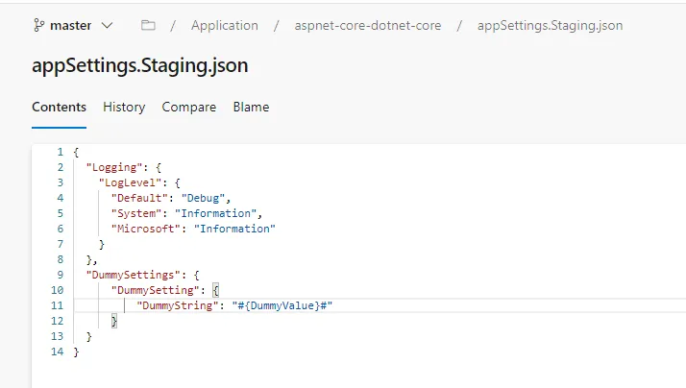The width and height of the screenshot is (686, 388).
Task: Click the "Logging" key in the code
Action: click(x=112, y=167)
